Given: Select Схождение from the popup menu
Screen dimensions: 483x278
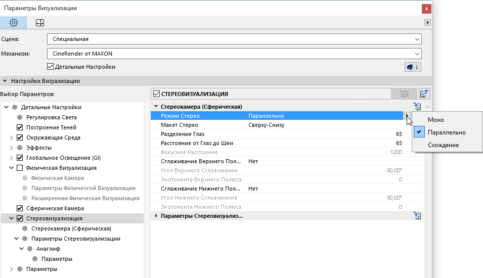Looking at the screenshot, I should 443,145.
